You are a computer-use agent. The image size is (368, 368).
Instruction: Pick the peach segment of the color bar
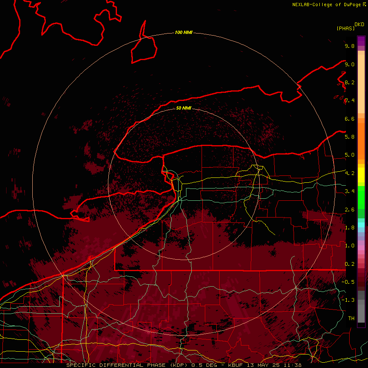point(361,84)
